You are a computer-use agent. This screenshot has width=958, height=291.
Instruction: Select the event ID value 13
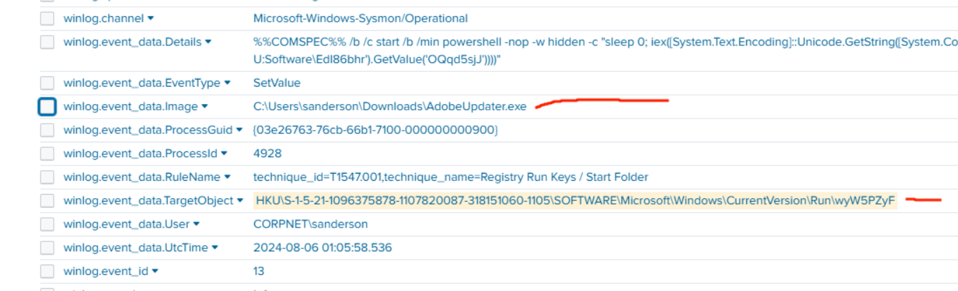[259, 271]
